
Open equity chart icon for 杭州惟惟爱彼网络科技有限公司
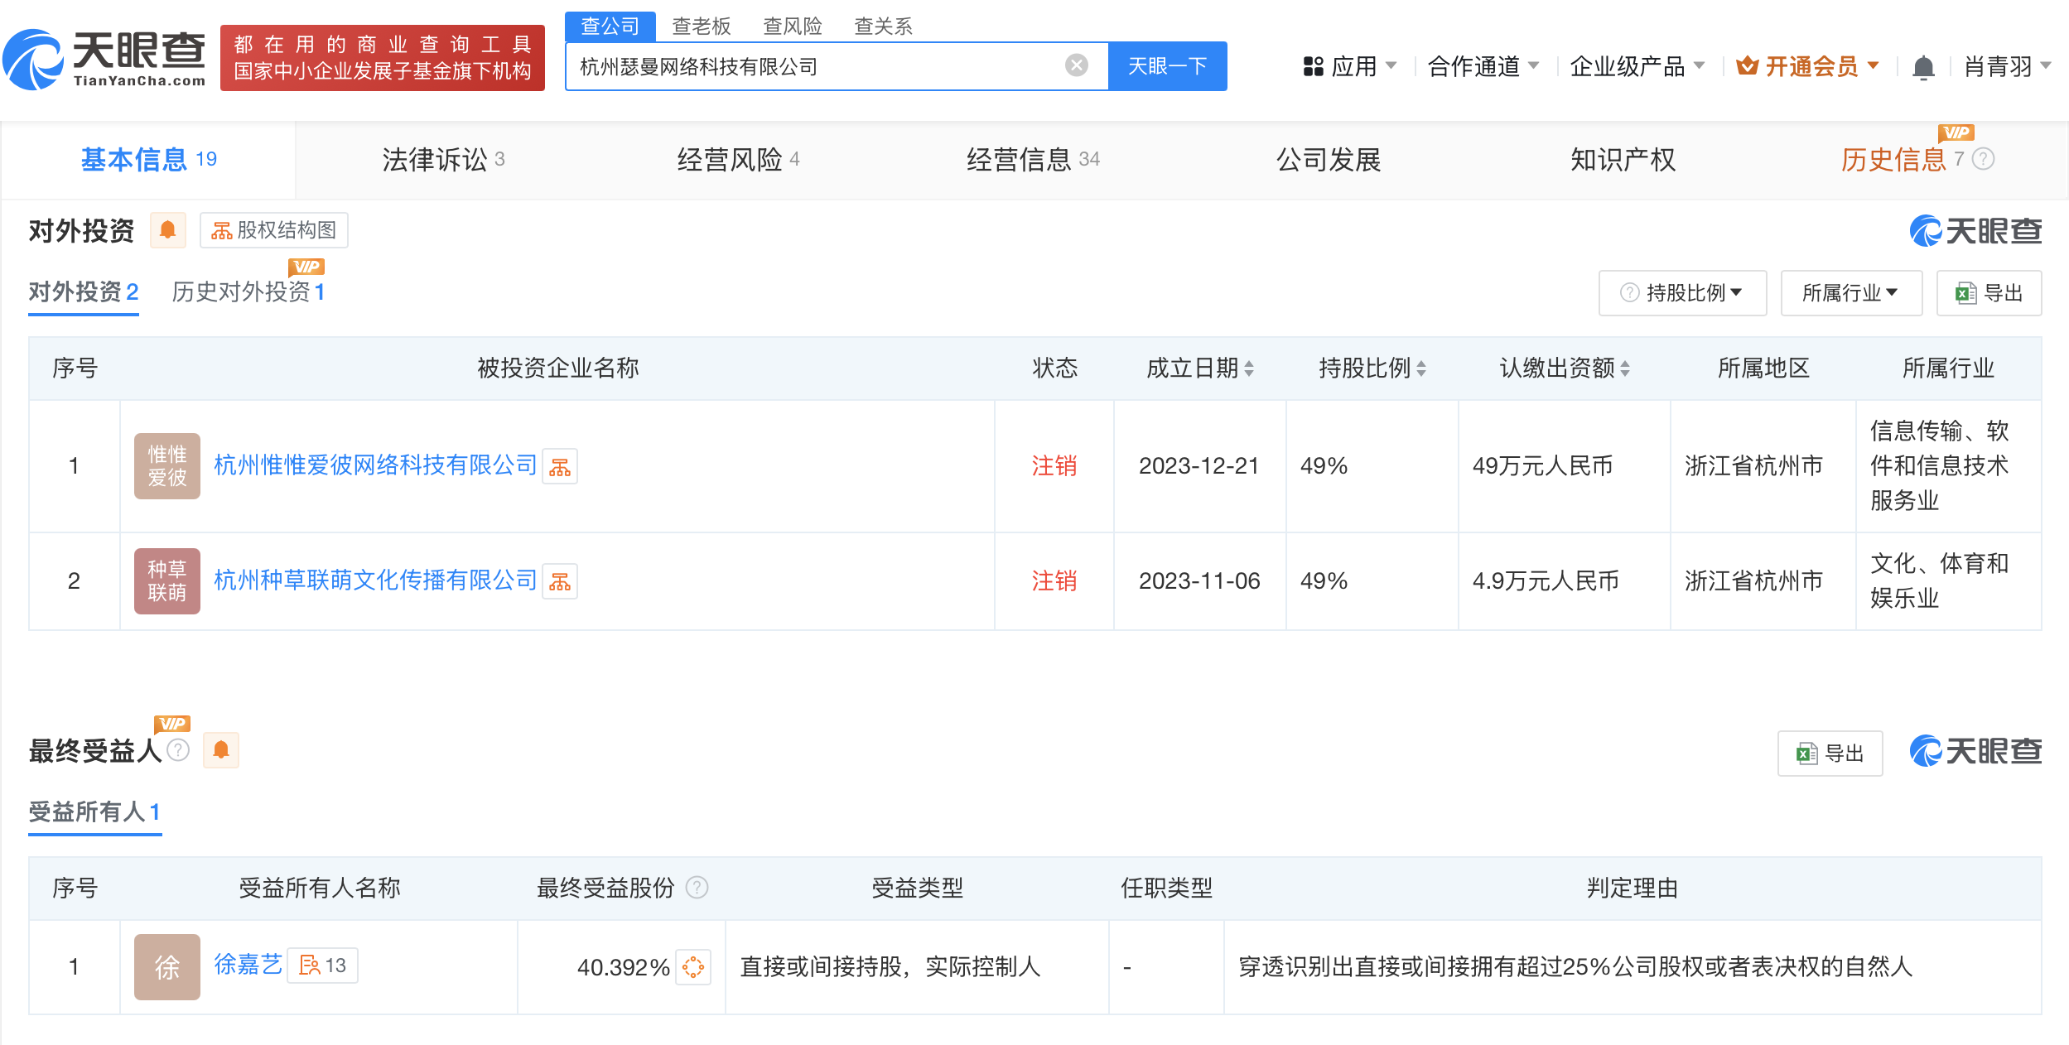point(560,467)
